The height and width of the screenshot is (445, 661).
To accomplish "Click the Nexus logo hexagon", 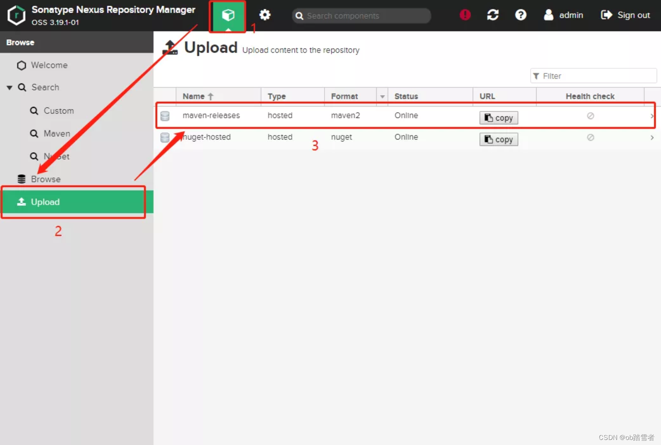I will click(x=16, y=15).
